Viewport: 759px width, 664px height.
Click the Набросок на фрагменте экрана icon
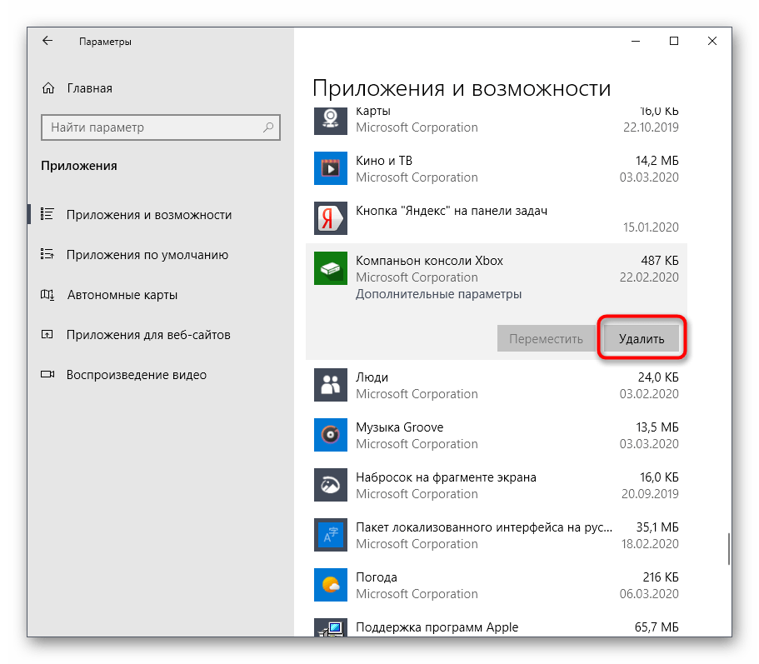(x=330, y=485)
